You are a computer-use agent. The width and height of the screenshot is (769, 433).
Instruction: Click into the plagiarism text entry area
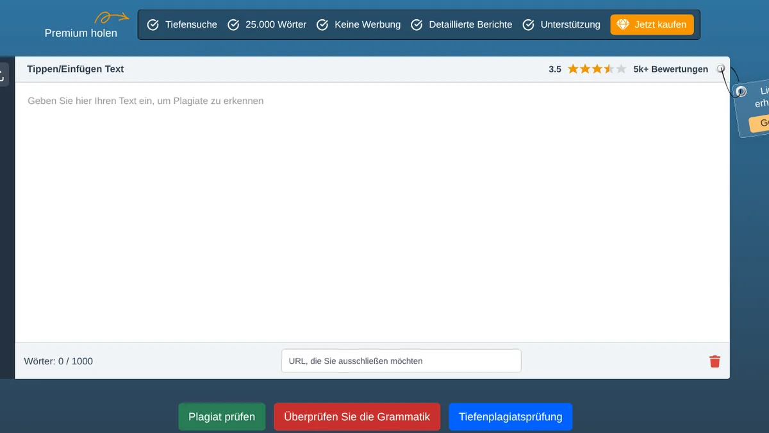click(372, 212)
